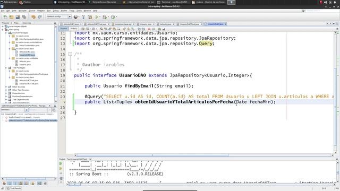
Task: Collapse the Test Packages node
Action: click(6, 68)
